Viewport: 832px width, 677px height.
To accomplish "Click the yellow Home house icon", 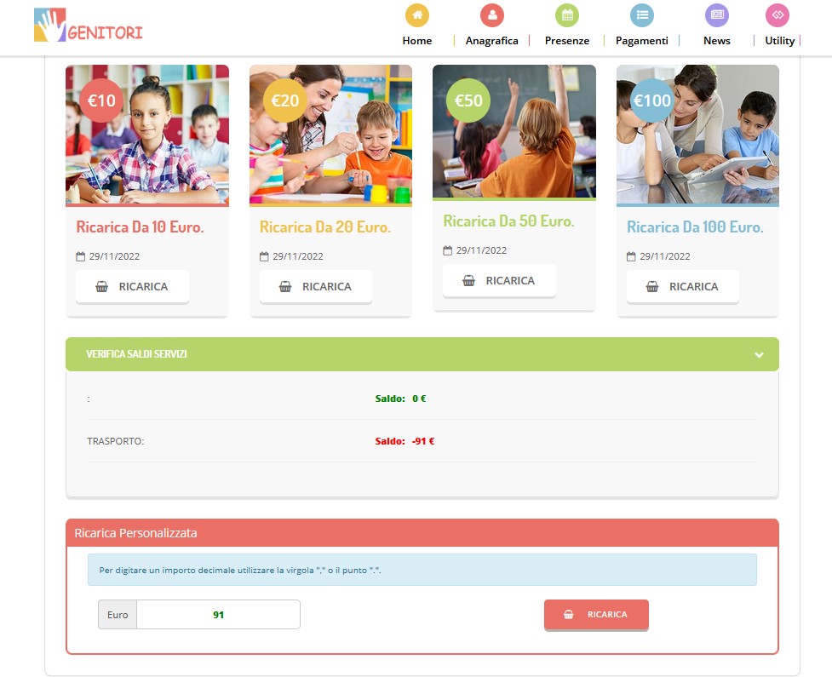I will 416,15.
